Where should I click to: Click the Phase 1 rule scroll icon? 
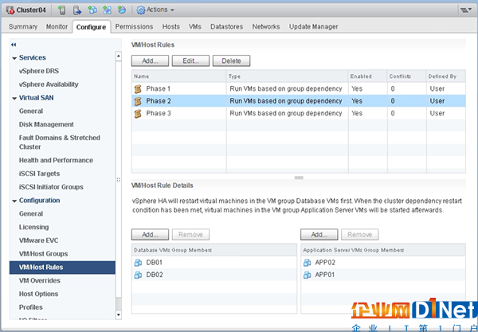click(138, 89)
